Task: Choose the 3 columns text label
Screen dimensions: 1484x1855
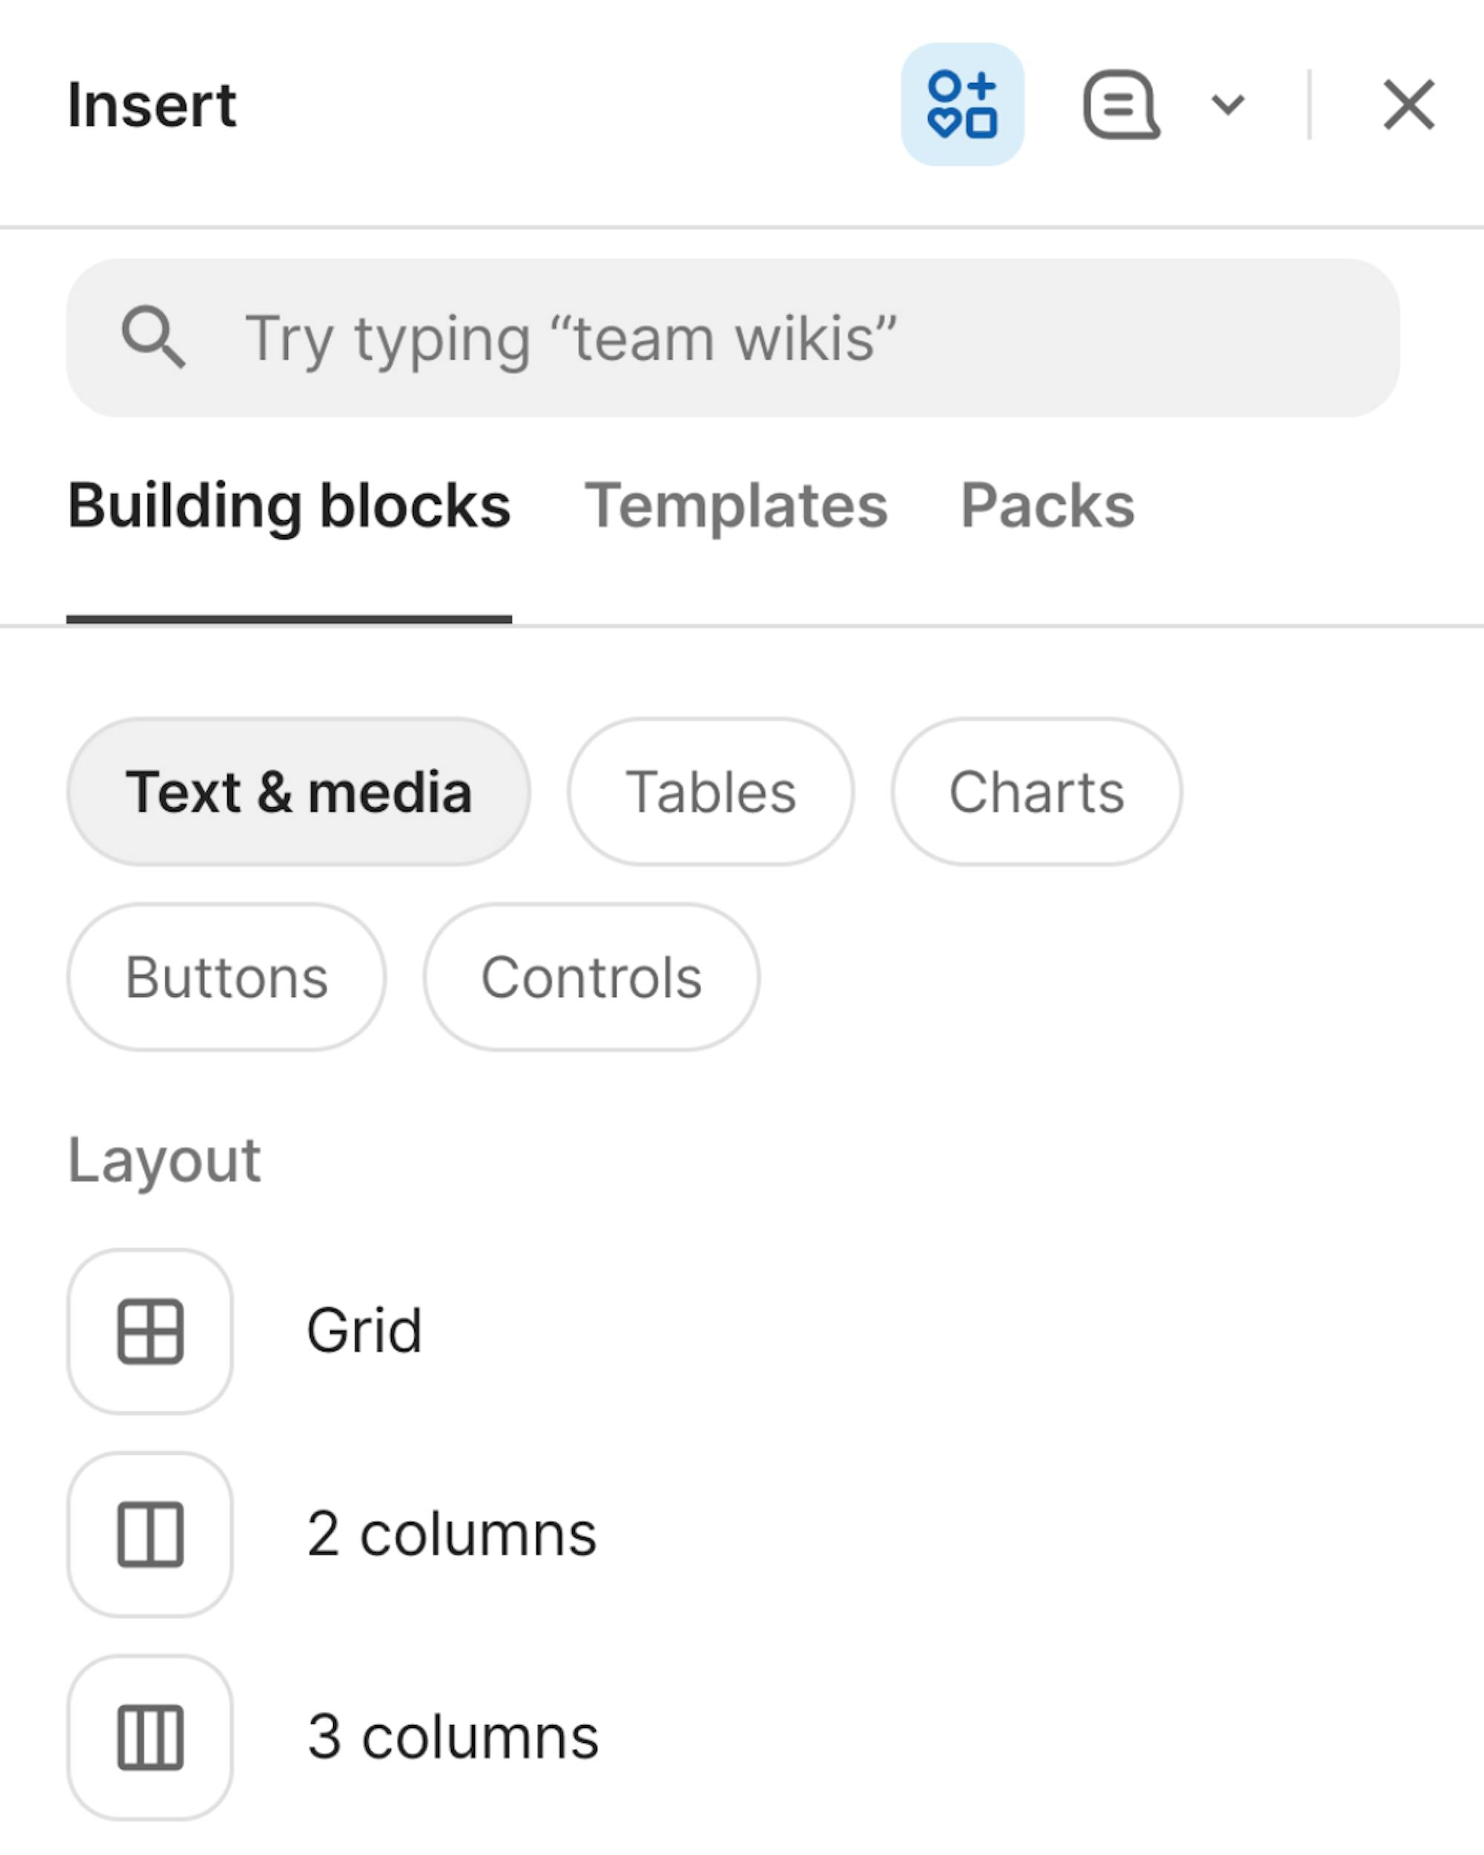Action: click(453, 1737)
